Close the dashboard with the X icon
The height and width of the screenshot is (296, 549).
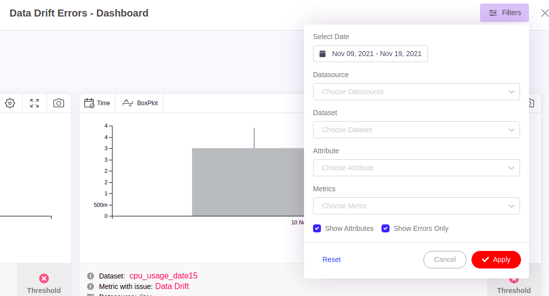[544, 13]
